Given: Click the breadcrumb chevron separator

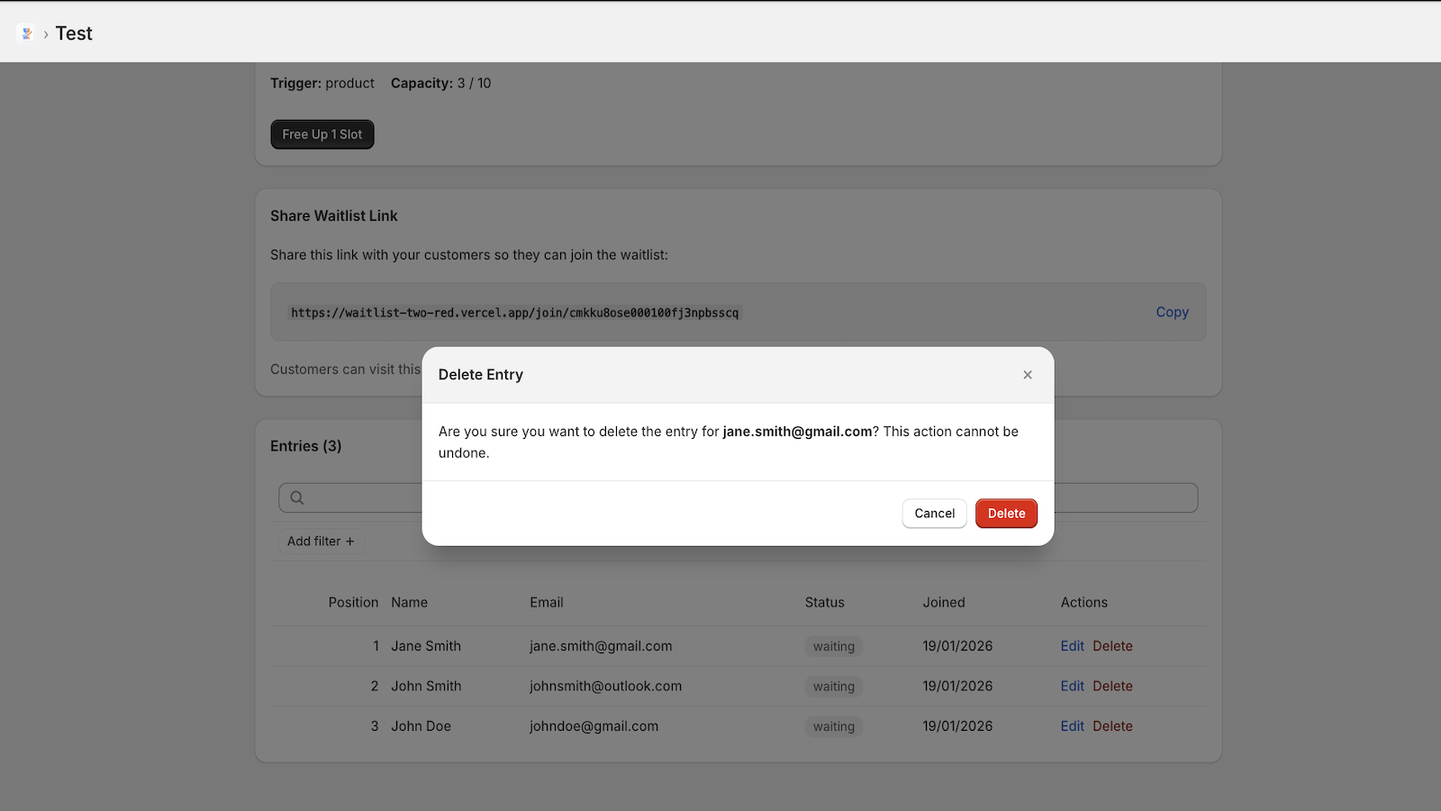Looking at the screenshot, I should click(45, 33).
